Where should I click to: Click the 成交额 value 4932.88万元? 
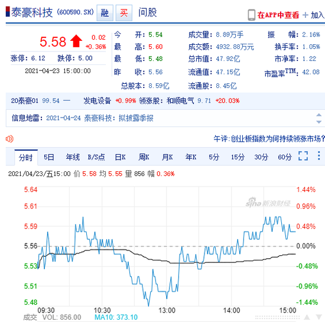(235, 47)
